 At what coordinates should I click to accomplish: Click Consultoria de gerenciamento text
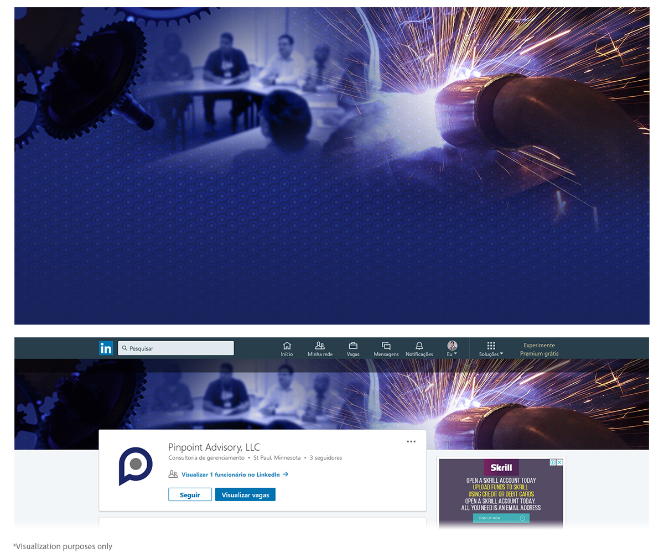coord(206,458)
